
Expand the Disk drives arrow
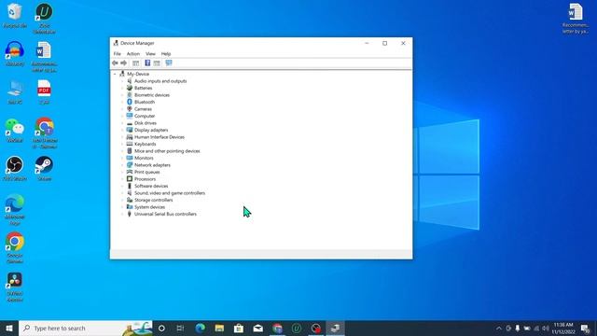(122, 123)
